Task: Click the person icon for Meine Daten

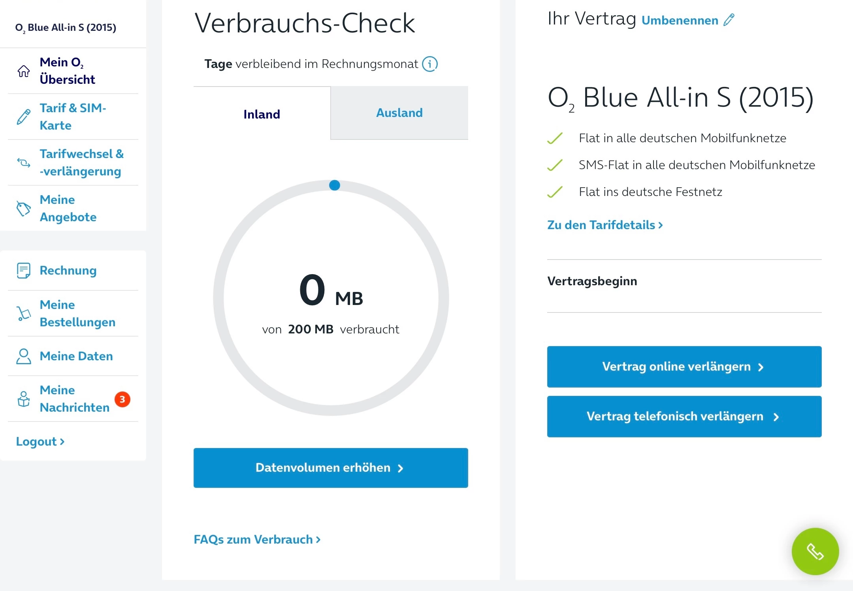Action: [x=24, y=356]
